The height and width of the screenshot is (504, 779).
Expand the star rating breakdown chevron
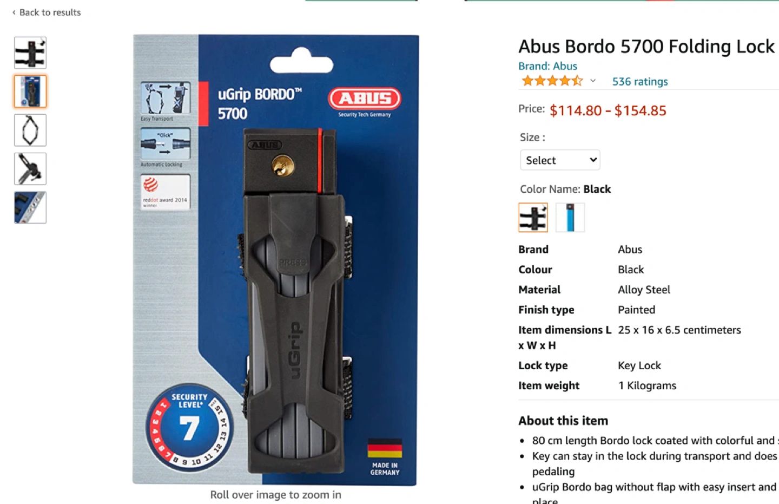(593, 81)
